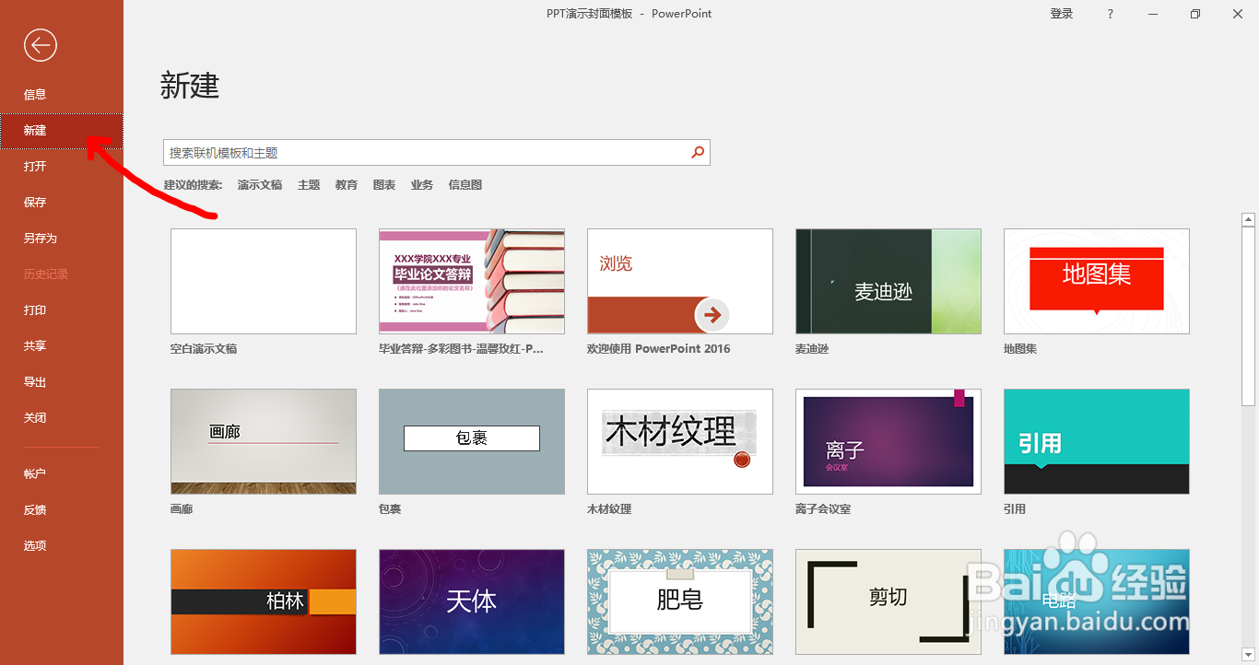Click the back arrow circle icon
Screen dimensions: 1259x665
(x=41, y=44)
